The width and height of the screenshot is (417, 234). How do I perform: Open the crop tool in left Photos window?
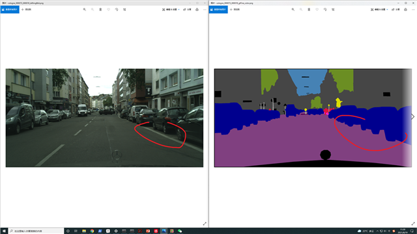coord(124,10)
